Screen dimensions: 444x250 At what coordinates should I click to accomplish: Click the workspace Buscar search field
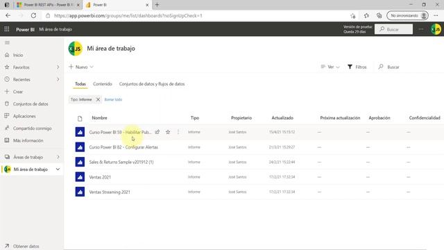pyautogui.click(x=393, y=67)
